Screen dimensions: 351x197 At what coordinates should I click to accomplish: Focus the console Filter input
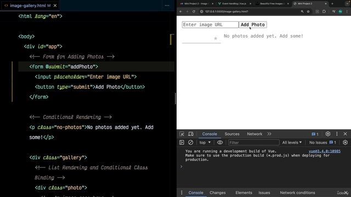[x=253, y=142]
